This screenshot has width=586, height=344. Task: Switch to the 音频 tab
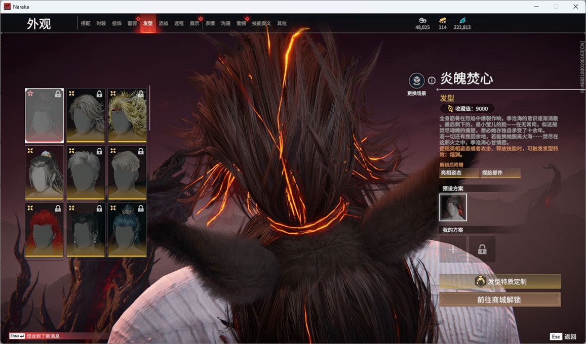coord(241,23)
